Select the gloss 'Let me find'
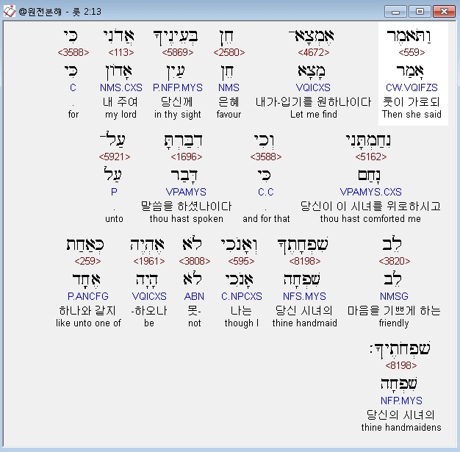Viewport: 460px width, 452px height. pyautogui.click(x=313, y=114)
